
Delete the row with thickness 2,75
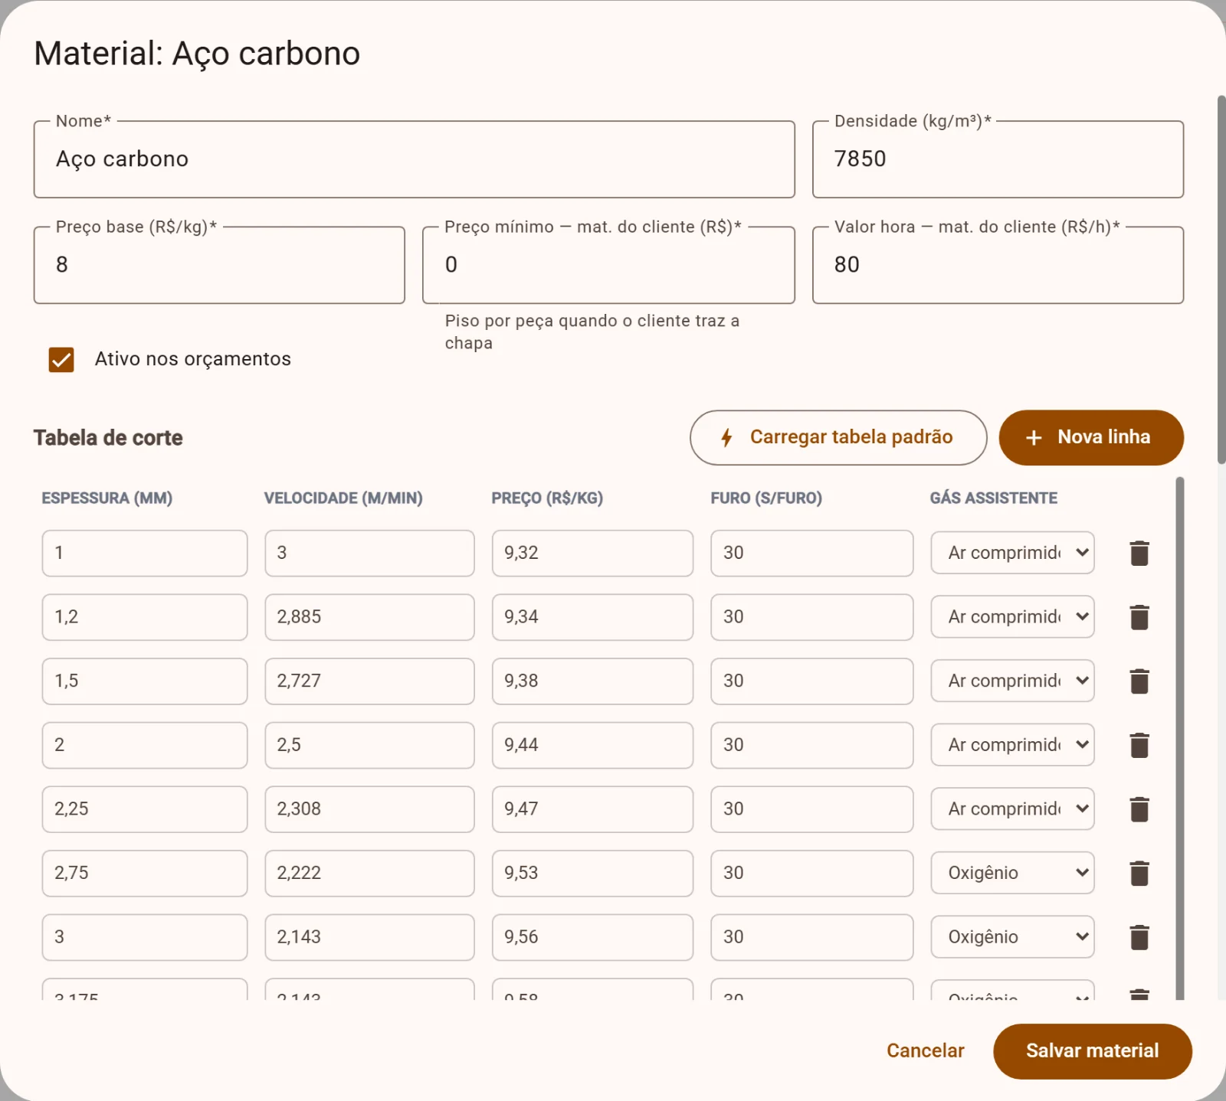pyautogui.click(x=1139, y=873)
